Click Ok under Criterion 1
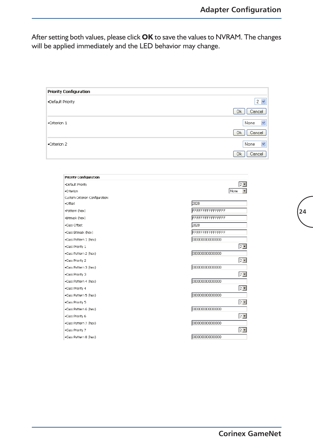Image resolution: width=313 pixels, height=445 pixels. (x=239, y=133)
